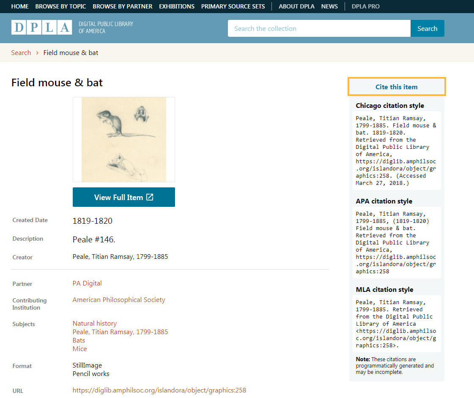Screen dimensions: 474x398
Task: Click the Peale #146. description text
Action: click(94, 239)
